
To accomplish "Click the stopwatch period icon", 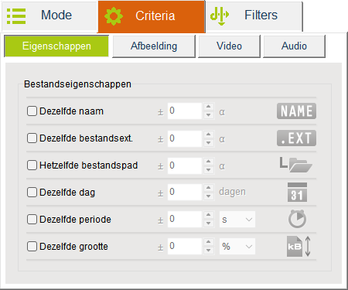I will (297, 219).
